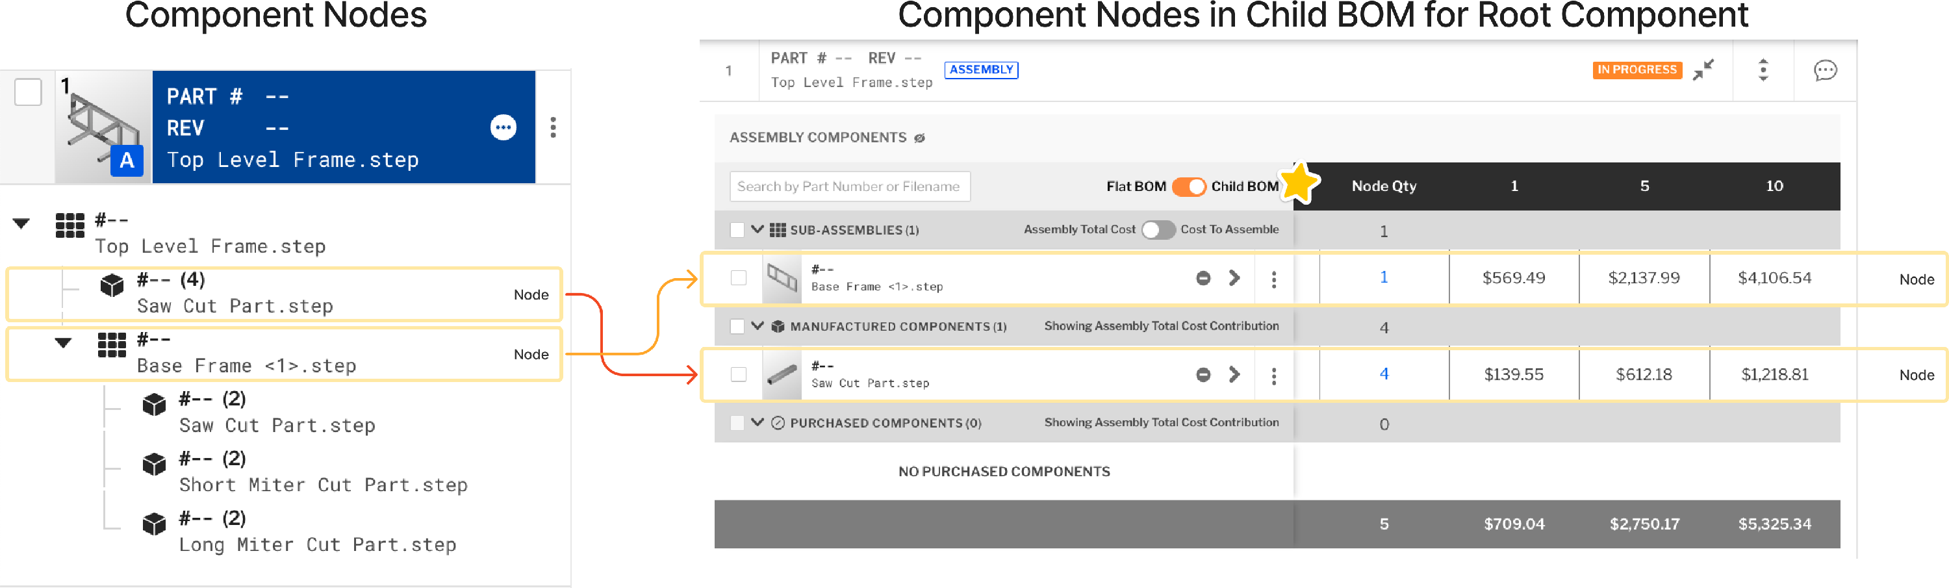
Task: Open the circled ellipsis on Top Level Frame card
Action: pos(504,128)
